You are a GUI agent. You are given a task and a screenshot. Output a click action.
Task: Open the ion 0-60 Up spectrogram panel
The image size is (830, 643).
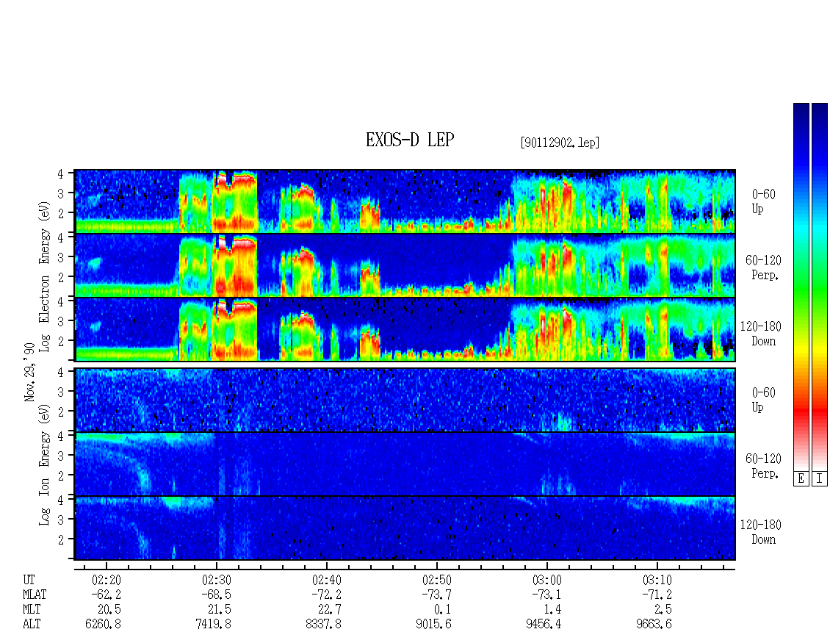point(405,400)
